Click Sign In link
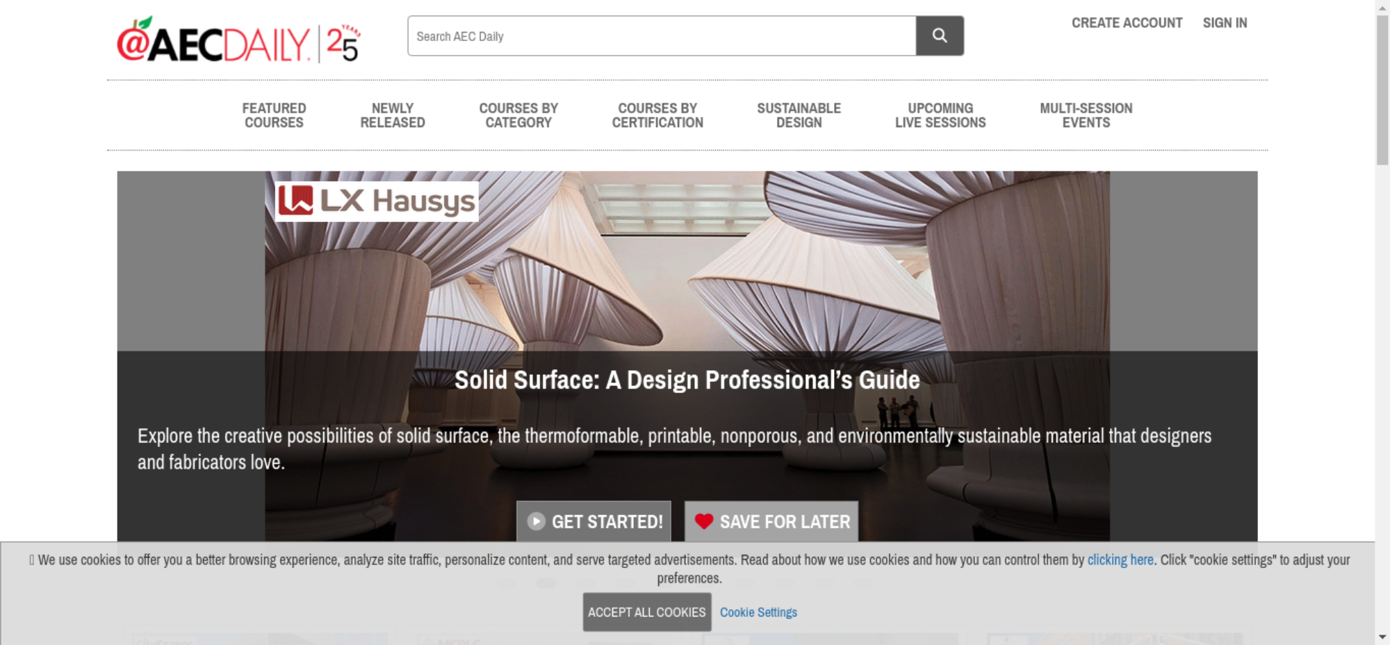This screenshot has height=645, width=1390. tap(1225, 23)
